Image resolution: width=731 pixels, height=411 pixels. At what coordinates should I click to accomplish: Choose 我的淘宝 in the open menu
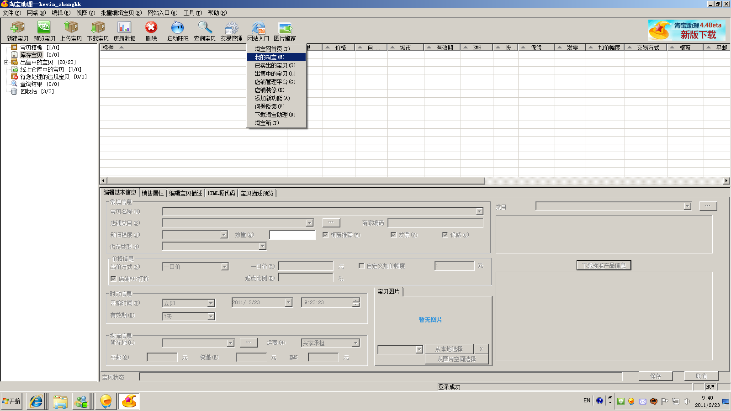click(x=276, y=57)
